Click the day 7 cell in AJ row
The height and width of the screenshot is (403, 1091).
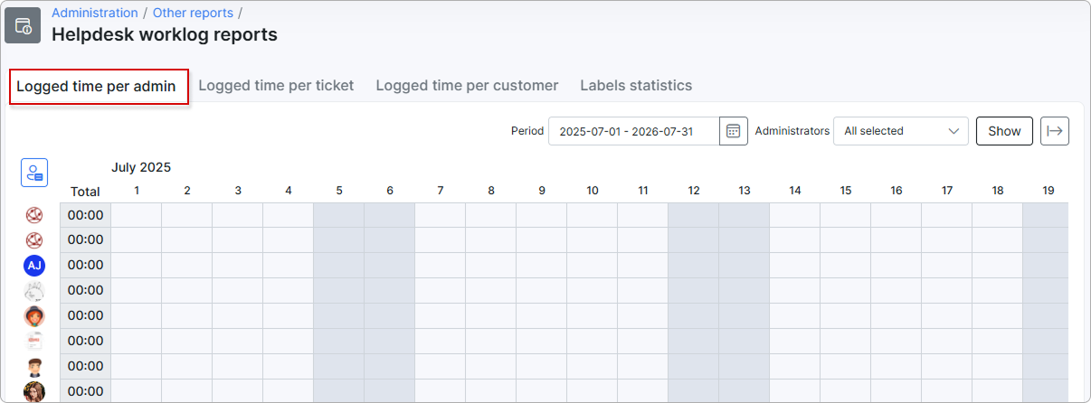pyautogui.click(x=441, y=266)
